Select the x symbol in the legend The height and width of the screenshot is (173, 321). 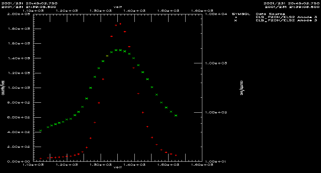pos(236,20)
